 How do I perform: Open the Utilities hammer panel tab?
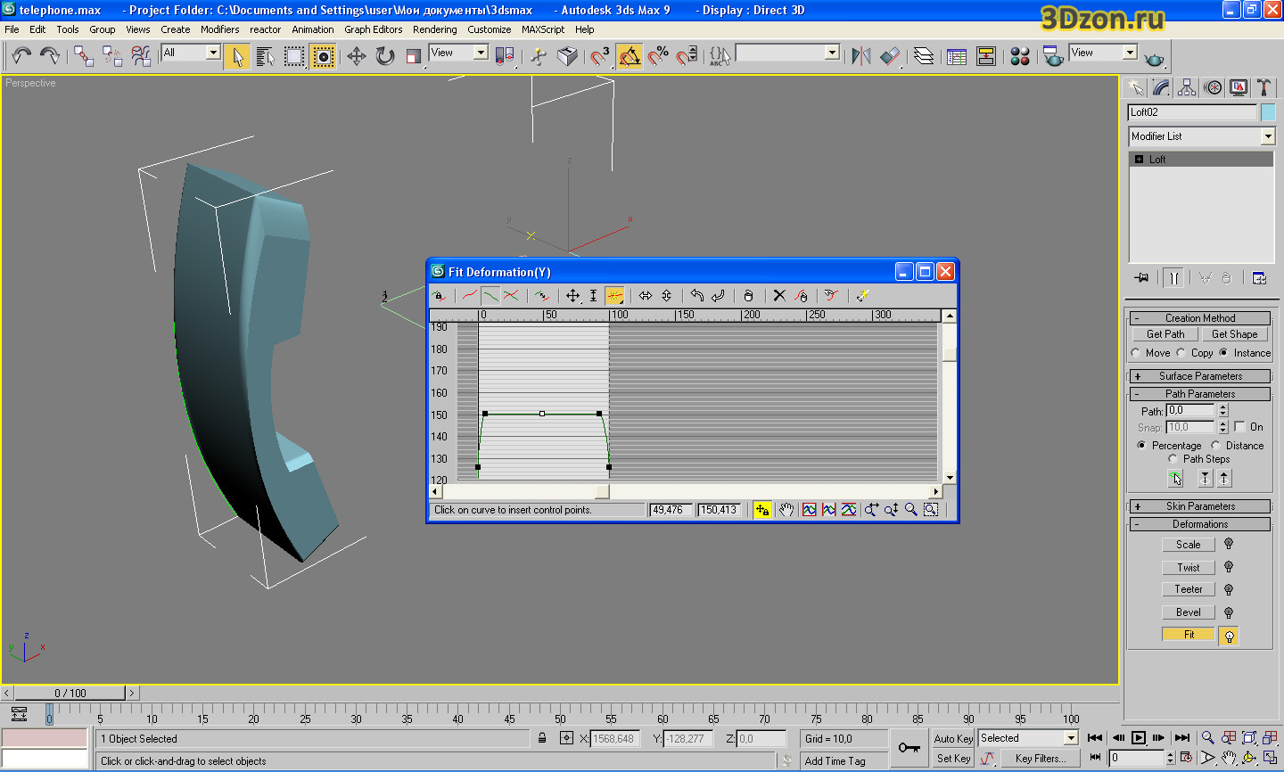point(1263,86)
